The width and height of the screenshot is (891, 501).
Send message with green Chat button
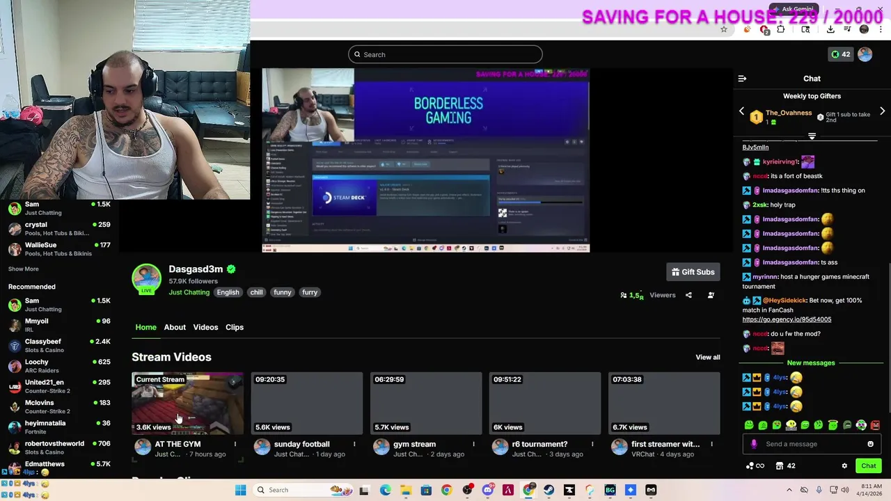tap(868, 466)
